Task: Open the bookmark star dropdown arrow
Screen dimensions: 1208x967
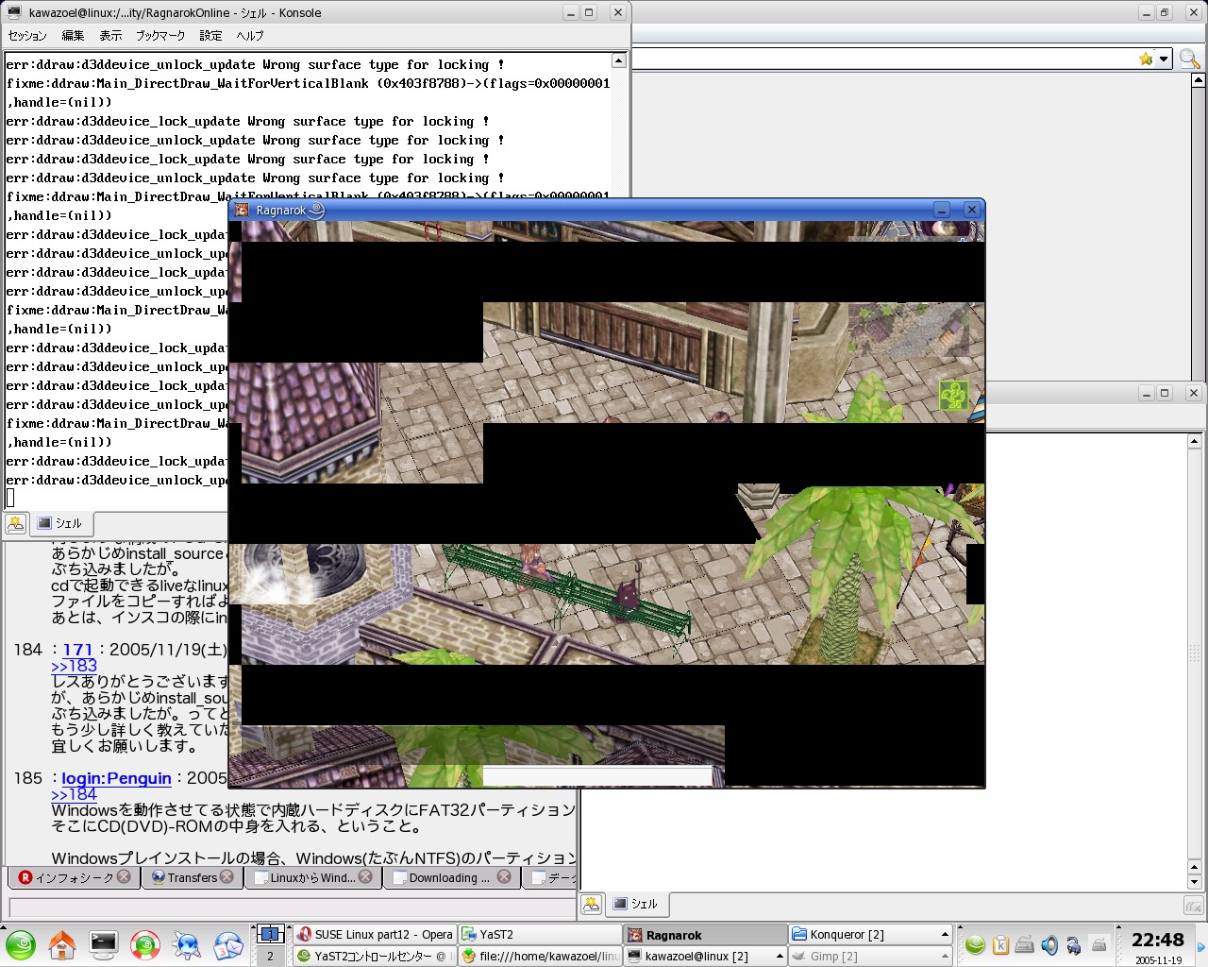Action: [x=1164, y=59]
